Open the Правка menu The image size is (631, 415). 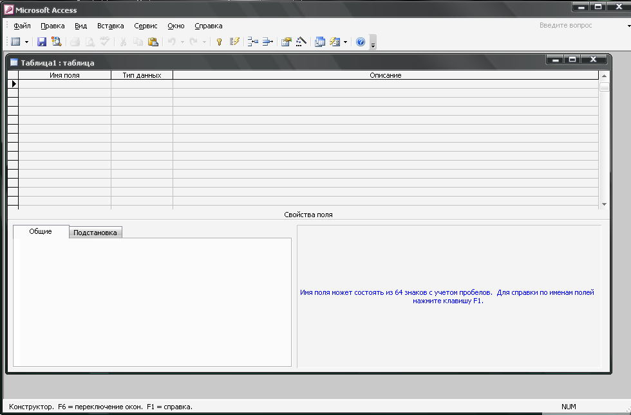(53, 26)
